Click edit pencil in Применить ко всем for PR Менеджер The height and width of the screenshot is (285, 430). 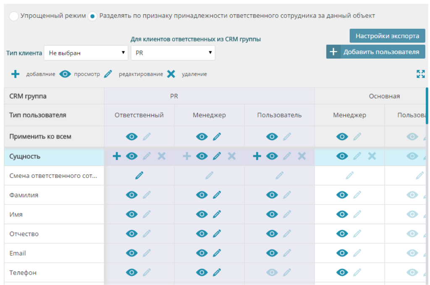[217, 136]
